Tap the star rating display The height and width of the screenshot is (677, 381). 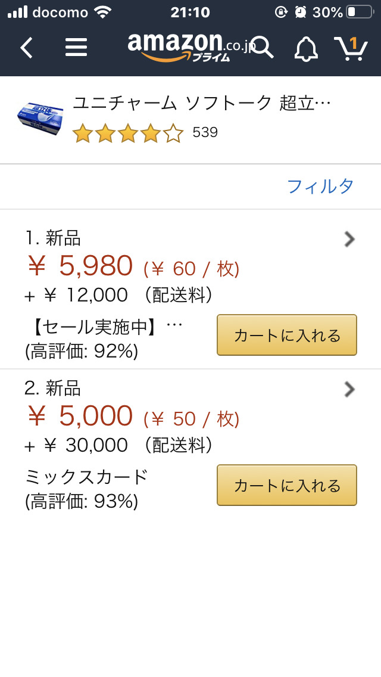pos(127,133)
